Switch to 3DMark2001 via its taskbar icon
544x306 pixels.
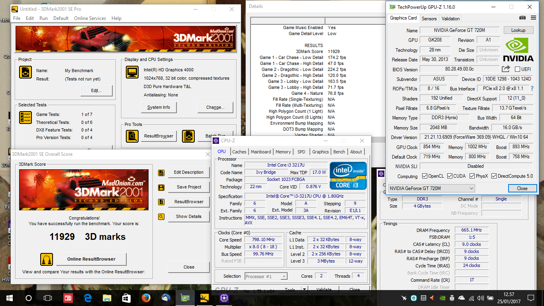tap(204, 298)
